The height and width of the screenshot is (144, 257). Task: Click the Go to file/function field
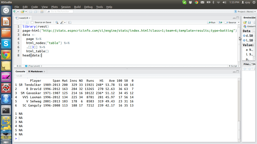pyautogui.click(x=60, y=12)
